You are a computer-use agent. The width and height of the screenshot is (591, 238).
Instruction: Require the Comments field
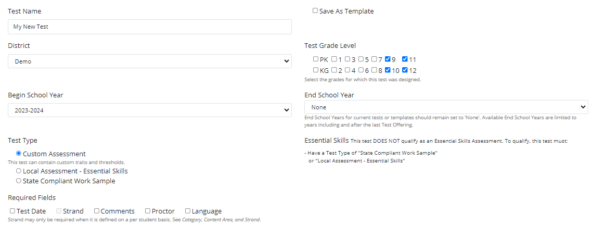pos(97,211)
